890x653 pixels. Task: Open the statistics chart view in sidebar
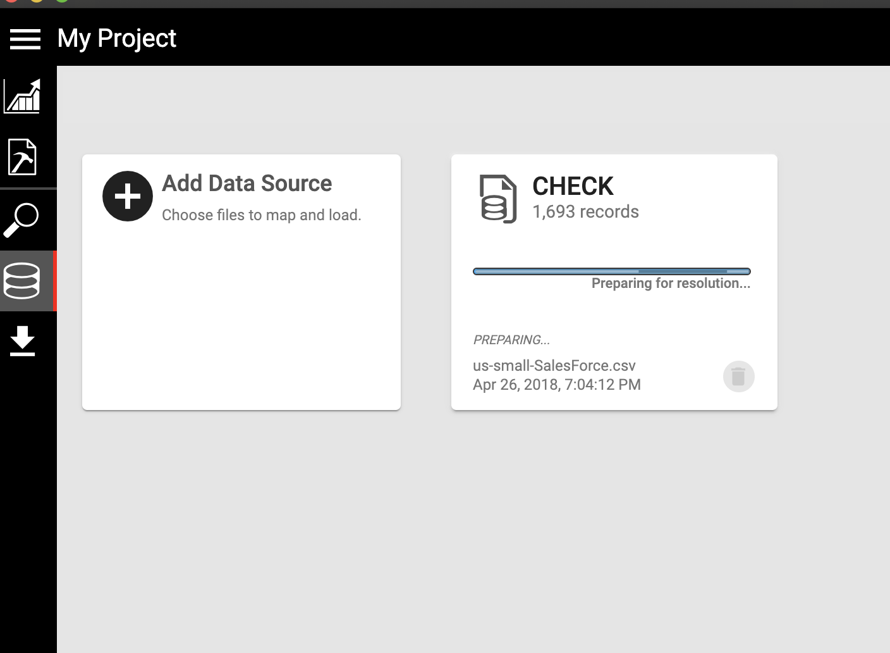[x=23, y=96]
